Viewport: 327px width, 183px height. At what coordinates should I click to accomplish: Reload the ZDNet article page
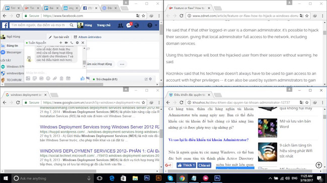point(182,16)
